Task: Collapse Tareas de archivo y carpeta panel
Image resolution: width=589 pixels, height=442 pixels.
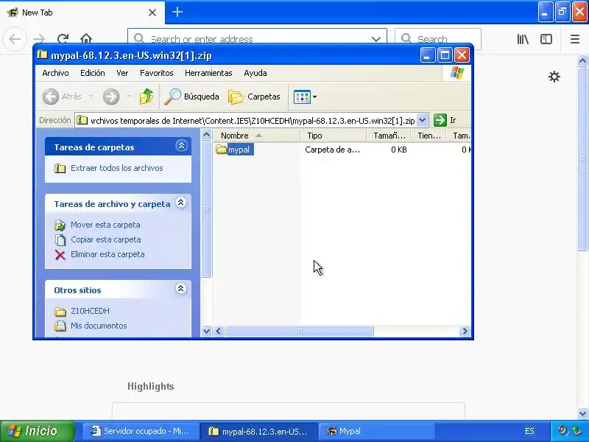Action: point(180,203)
